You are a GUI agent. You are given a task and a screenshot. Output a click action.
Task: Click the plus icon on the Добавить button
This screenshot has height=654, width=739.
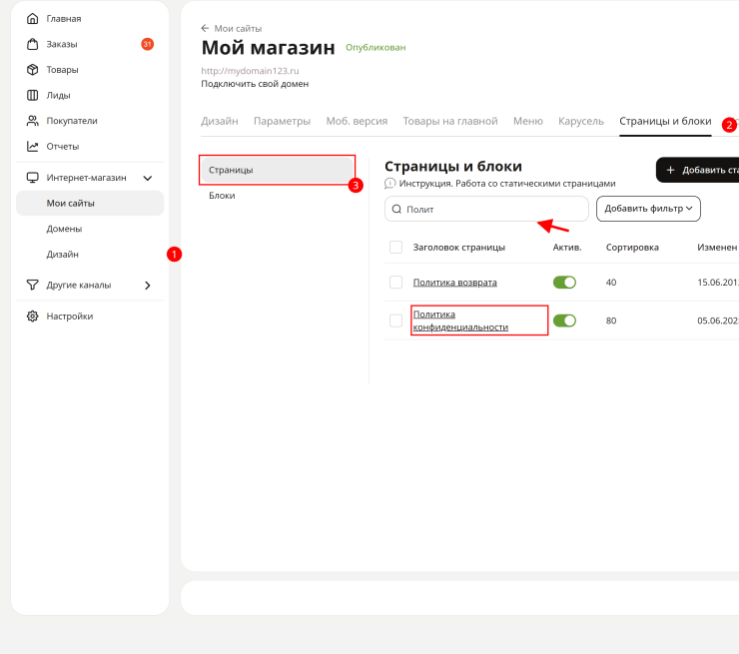671,170
